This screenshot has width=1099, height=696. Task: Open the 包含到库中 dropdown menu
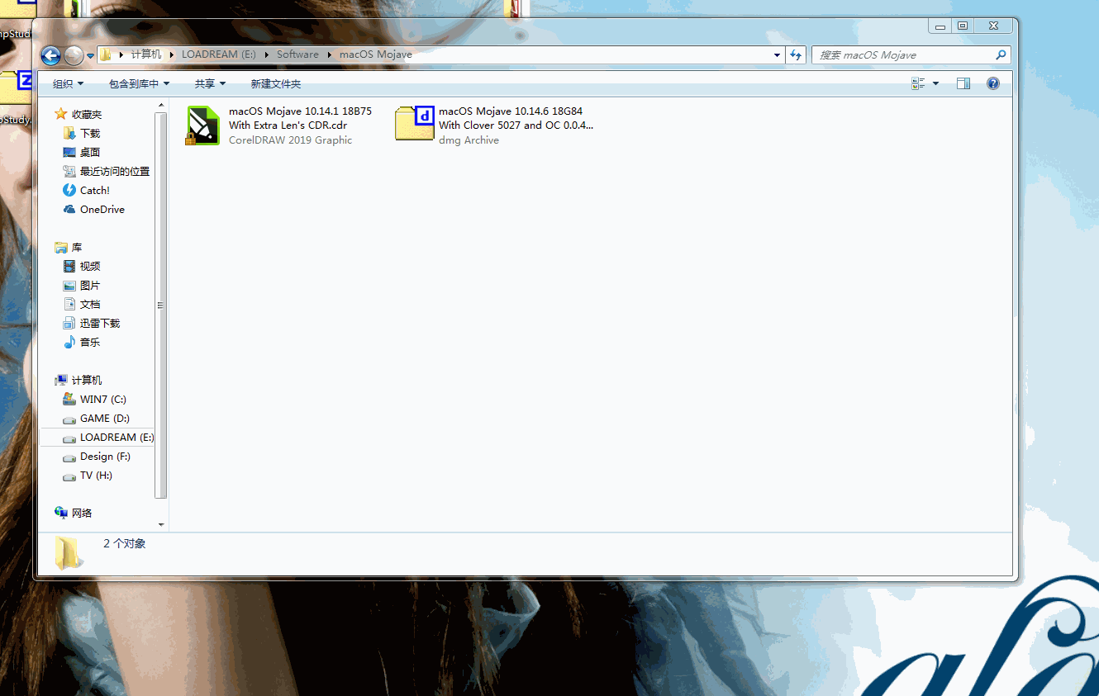coord(139,83)
